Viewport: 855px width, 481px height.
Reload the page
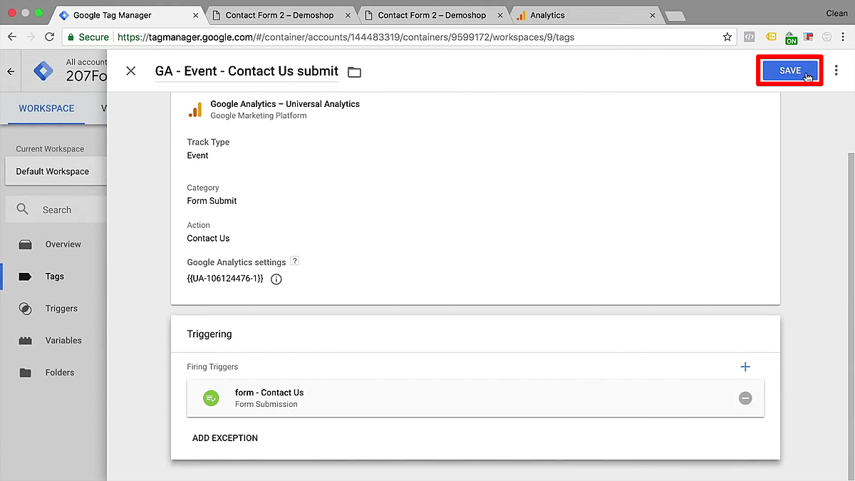click(x=49, y=37)
